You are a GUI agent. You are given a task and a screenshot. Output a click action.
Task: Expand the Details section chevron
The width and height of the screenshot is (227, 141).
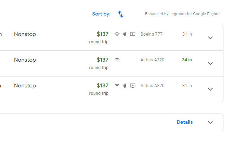click(x=210, y=122)
